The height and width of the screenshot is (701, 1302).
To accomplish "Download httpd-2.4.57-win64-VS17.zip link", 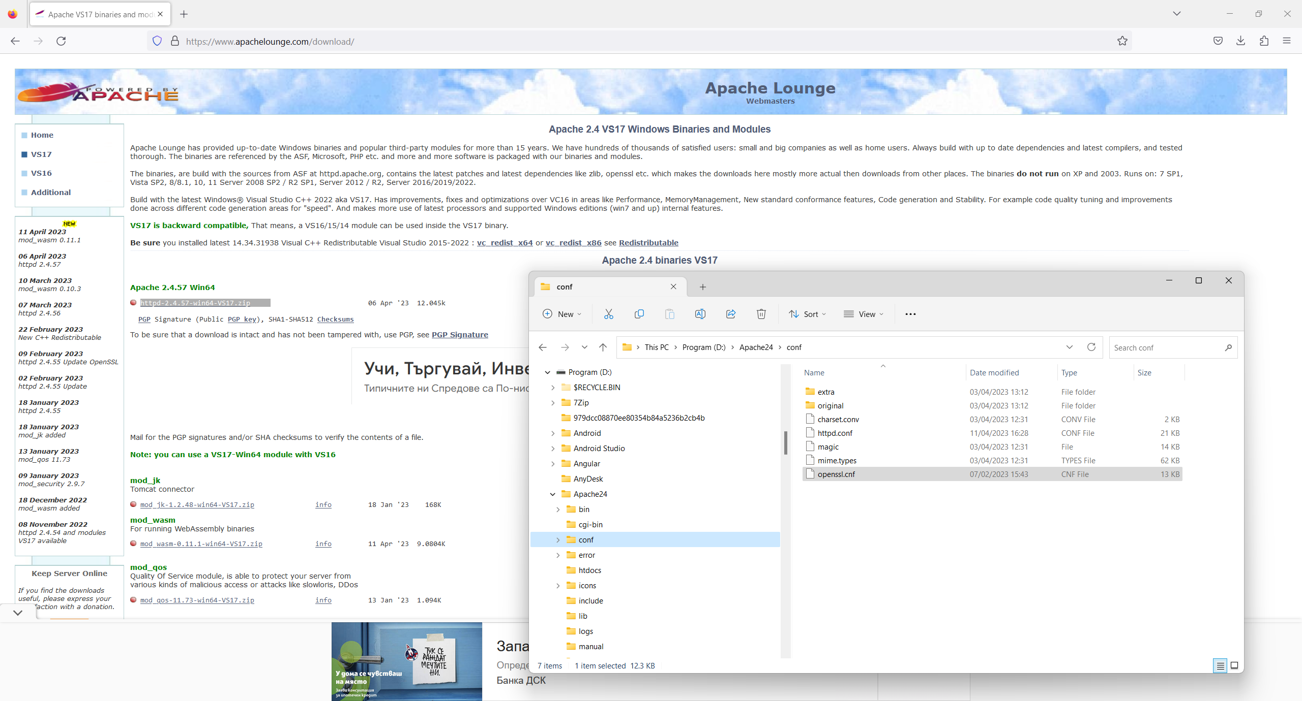I will [195, 303].
